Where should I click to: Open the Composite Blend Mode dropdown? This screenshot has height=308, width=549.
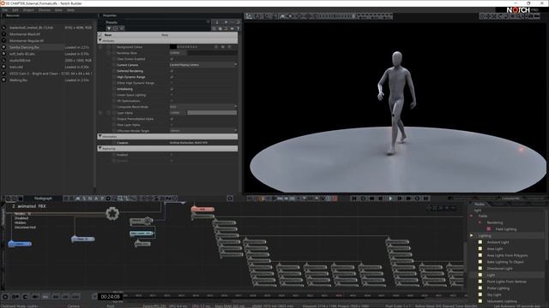coord(203,107)
